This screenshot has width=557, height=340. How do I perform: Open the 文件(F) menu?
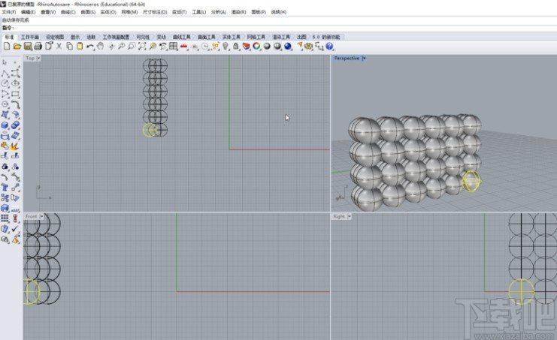[x=8, y=12]
